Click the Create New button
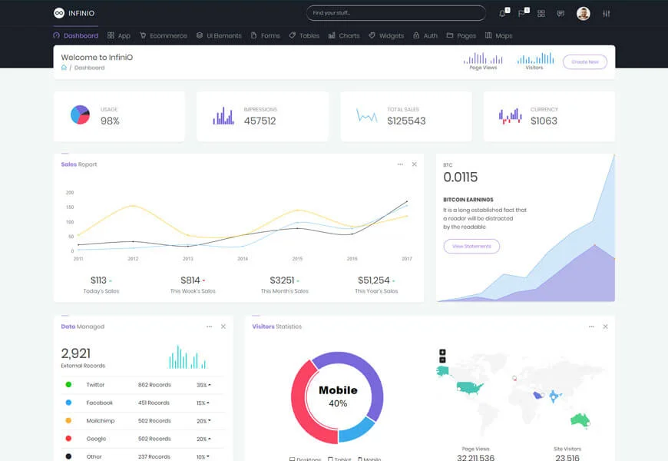This screenshot has width=668, height=461. pos(585,61)
